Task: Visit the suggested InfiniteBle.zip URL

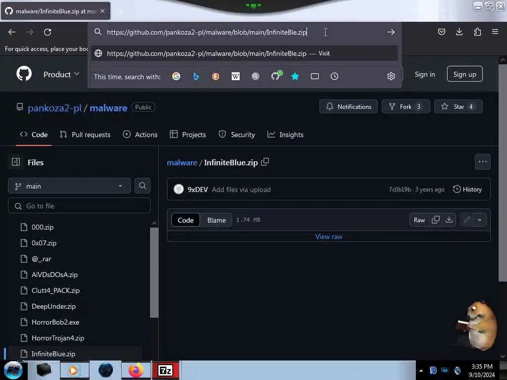Action: 244,53
